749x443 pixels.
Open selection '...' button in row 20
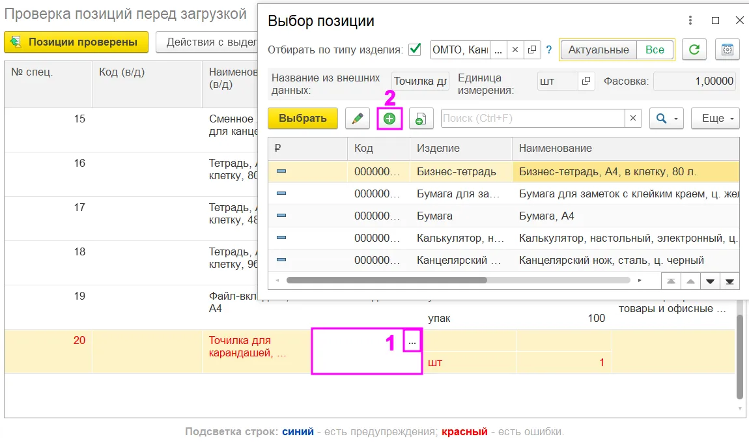412,341
